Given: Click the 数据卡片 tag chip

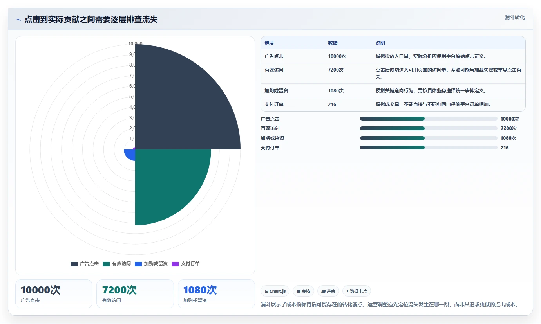Looking at the screenshot, I should [356, 291].
